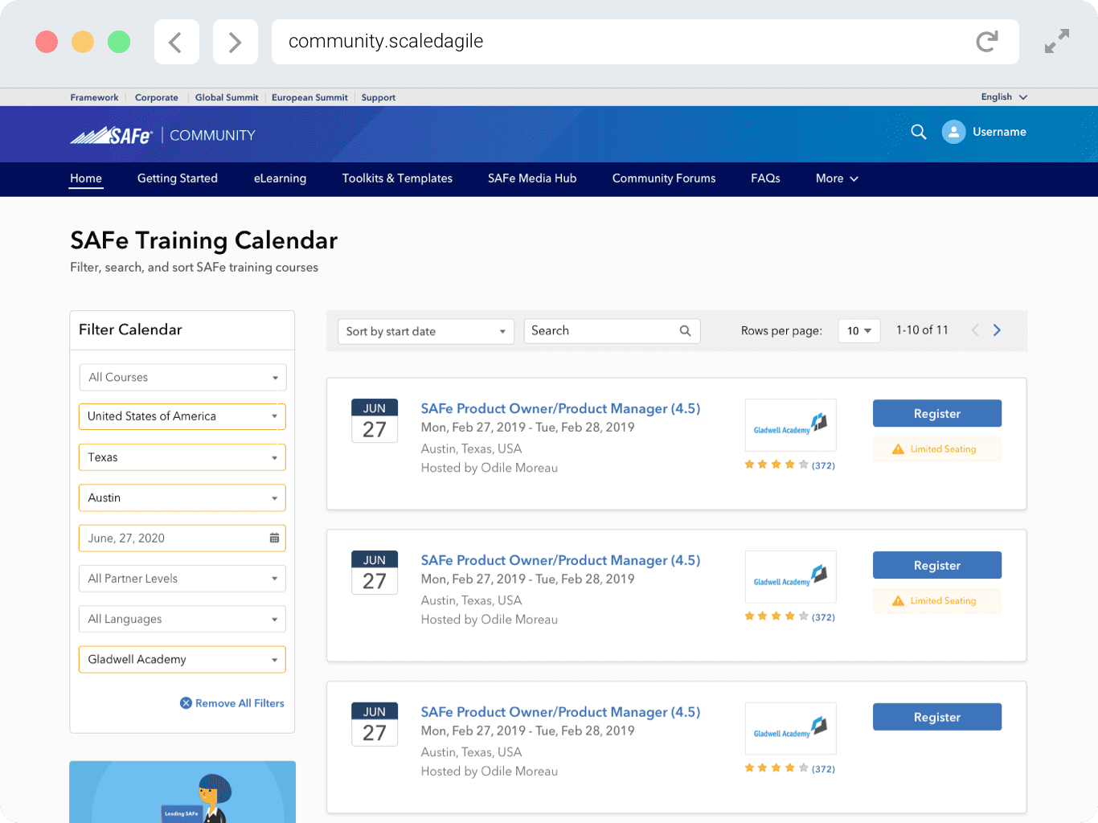Open the All Languages dropdown
This screenshot has height=823, width=1098.
pyautogui.click(x=182, y=619)
